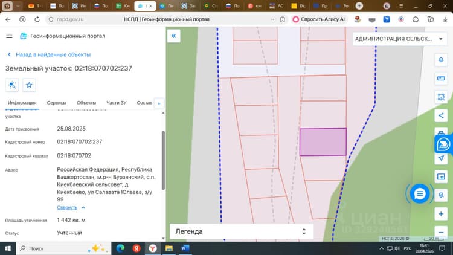453x255 pixels.
Task: Show hidden system tray icons
Action: [381, 248]
